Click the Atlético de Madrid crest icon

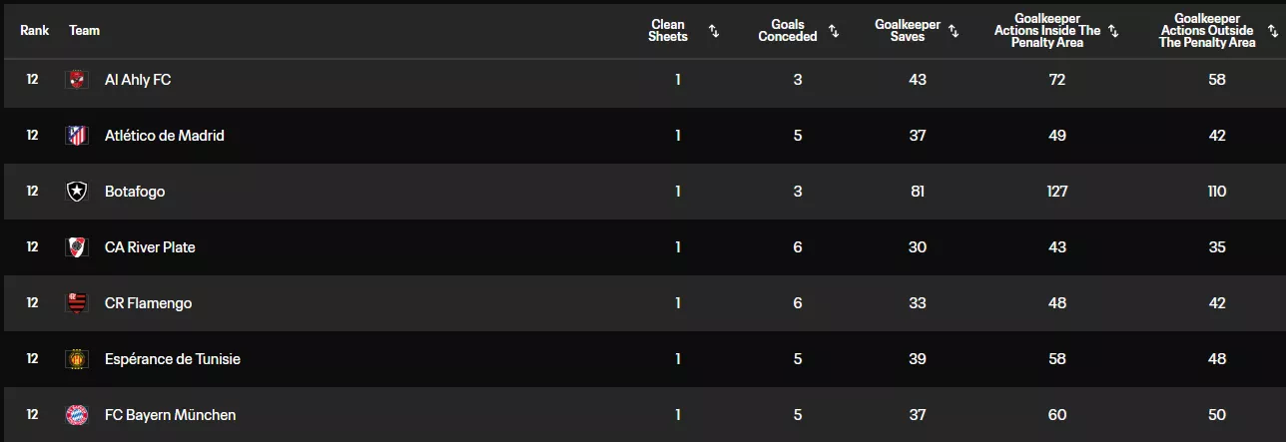point(77,136)
